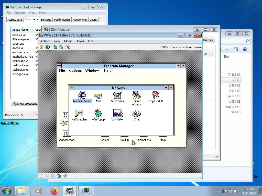This screenshot has width=262, height=196.
Task: Switch to Networking tab in Task Manager
Action: [x=80, y=20]
